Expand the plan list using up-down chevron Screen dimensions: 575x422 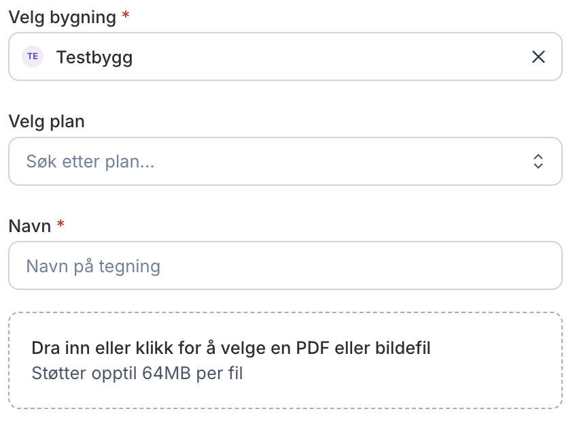click(538, 161)
